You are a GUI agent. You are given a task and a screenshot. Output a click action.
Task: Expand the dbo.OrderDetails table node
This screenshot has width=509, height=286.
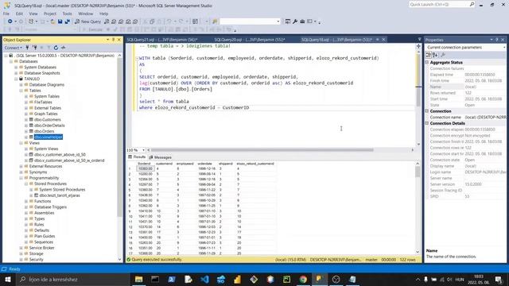[x=26, y=126]
